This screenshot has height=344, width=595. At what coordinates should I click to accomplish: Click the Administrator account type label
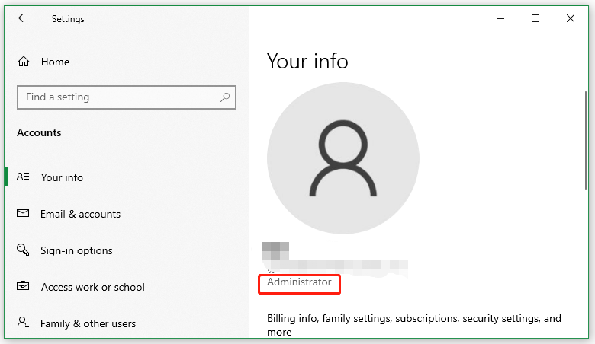tap(299, 282)
